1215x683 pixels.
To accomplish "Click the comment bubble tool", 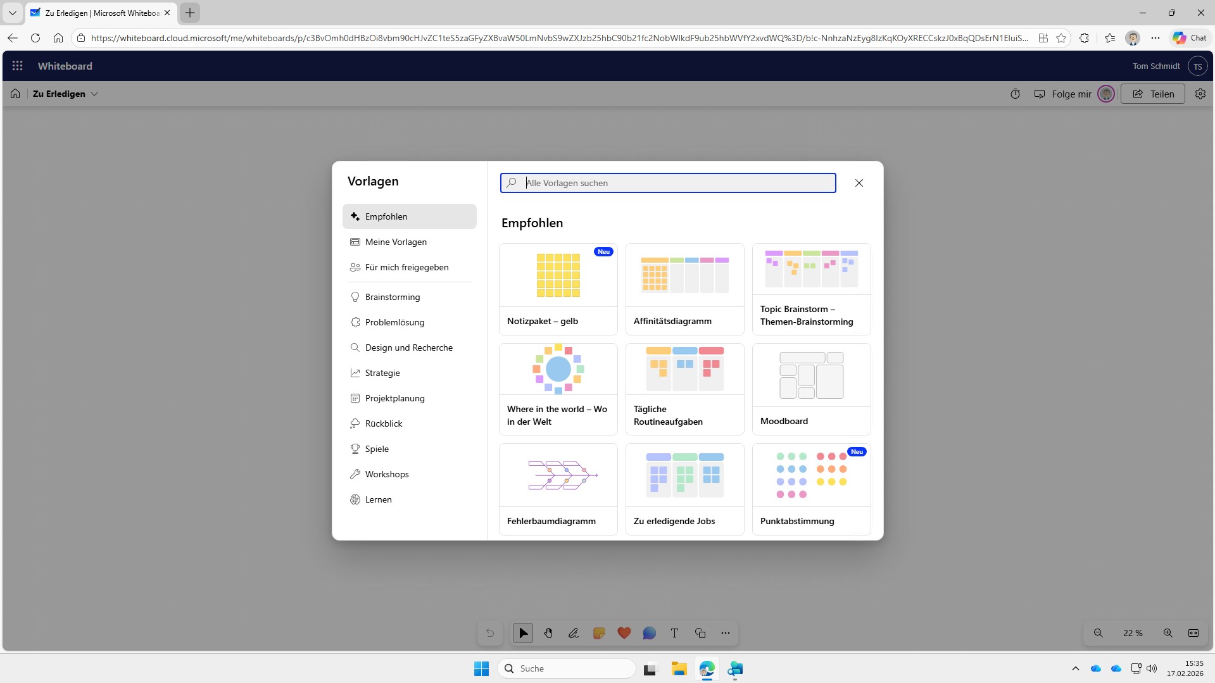I will pos(649,633).
